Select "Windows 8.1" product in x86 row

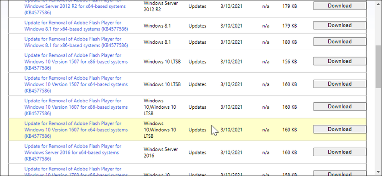pos(157,42)
